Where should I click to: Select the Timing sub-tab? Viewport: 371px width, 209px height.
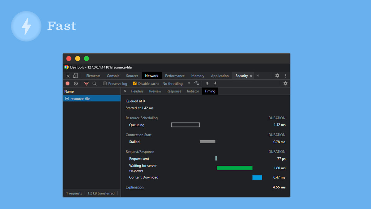coord(210,91)
